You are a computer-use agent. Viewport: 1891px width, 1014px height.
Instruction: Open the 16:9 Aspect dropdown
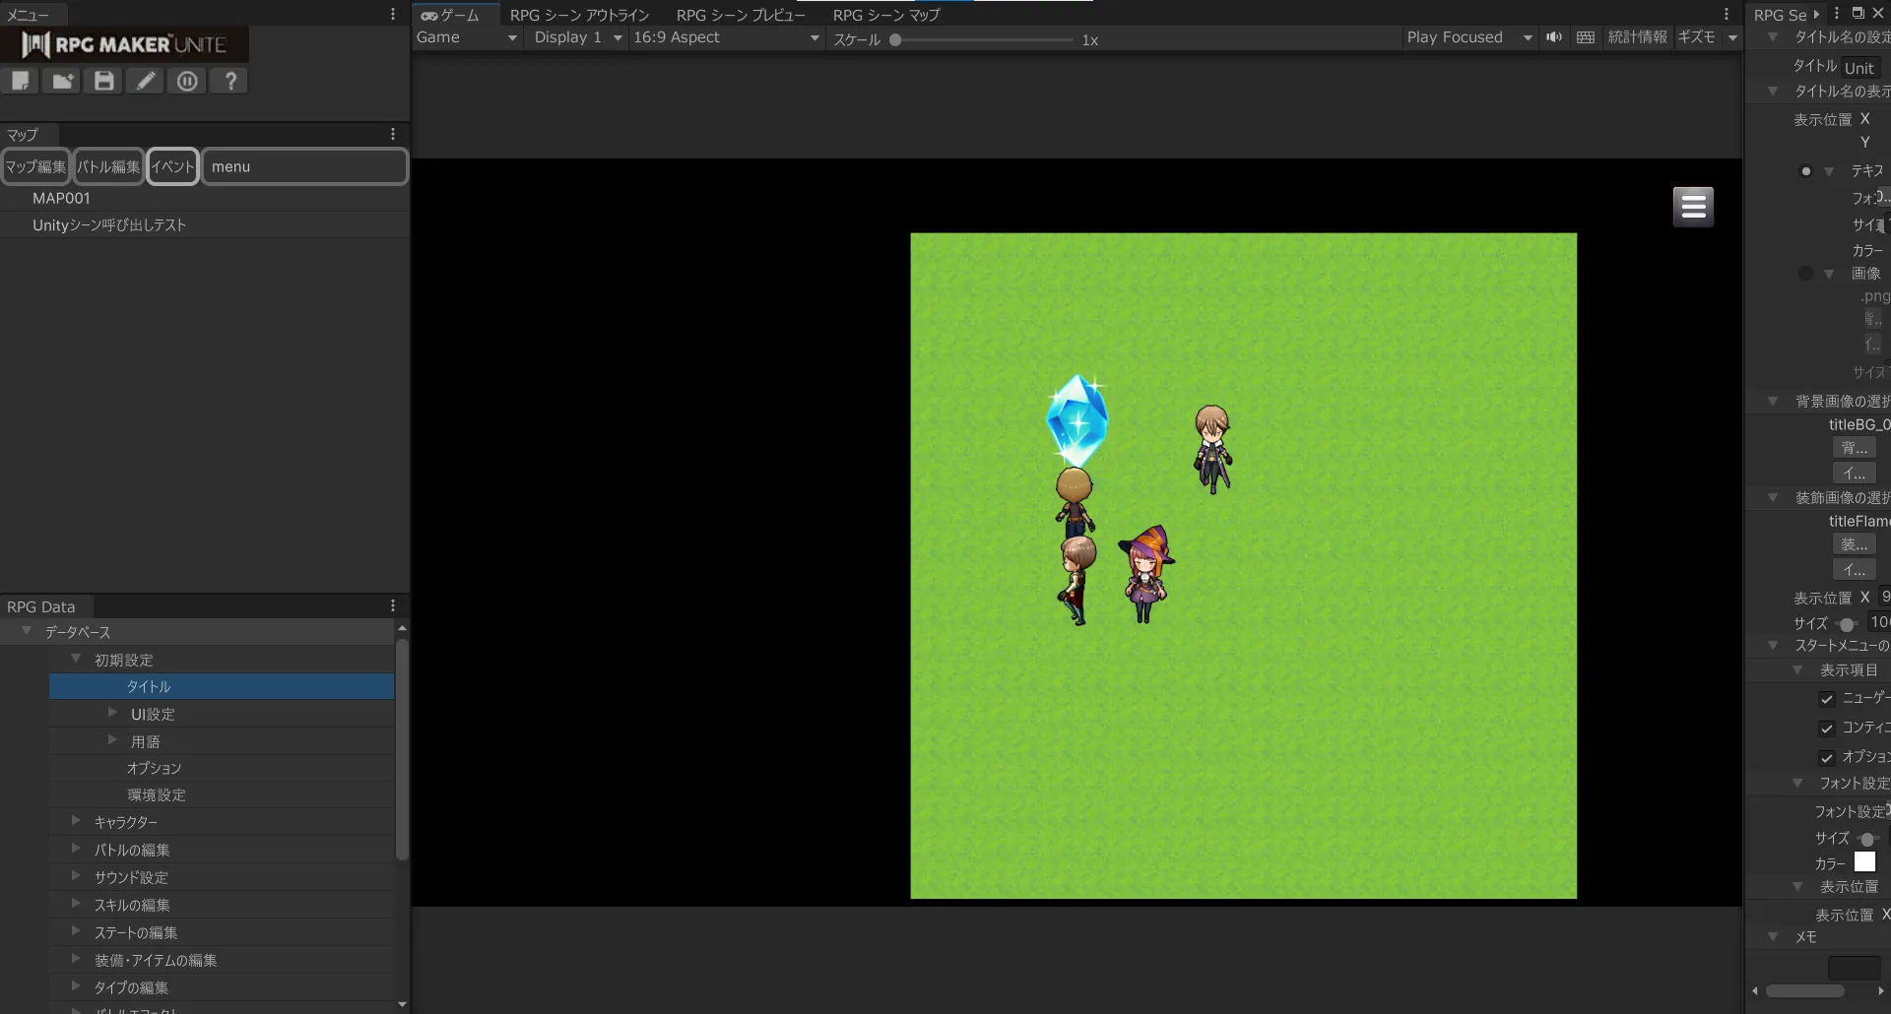coord(726,37)
